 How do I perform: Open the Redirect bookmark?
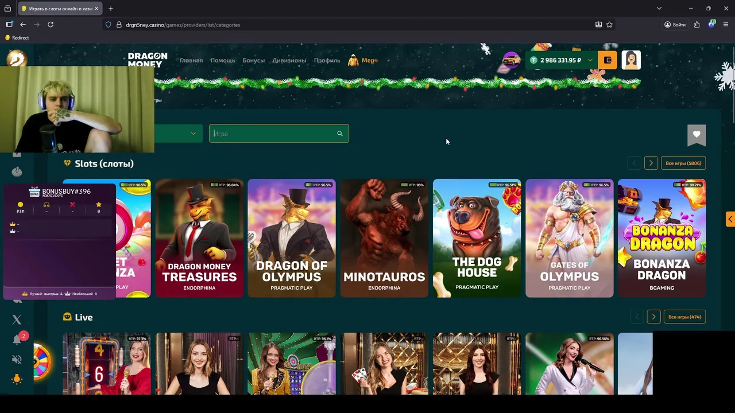pyautogui.click(x=17, y=38)
